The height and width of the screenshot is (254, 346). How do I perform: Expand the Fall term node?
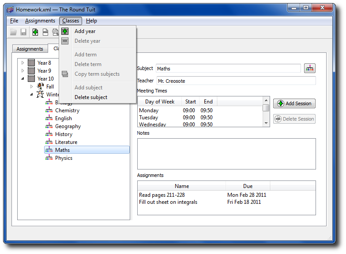[32, 87]
